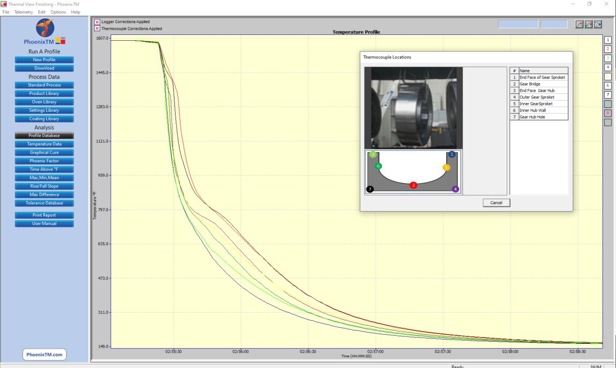Click red thermocouple marker 2 on the diagram
Image resolution: width=616 pixels, height=368 pixels.
click(413, 185)
